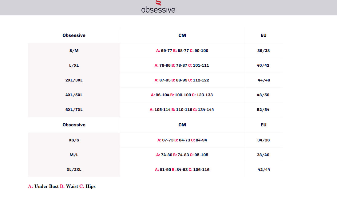Select the 6XL/7XL size label

(74, 109)
